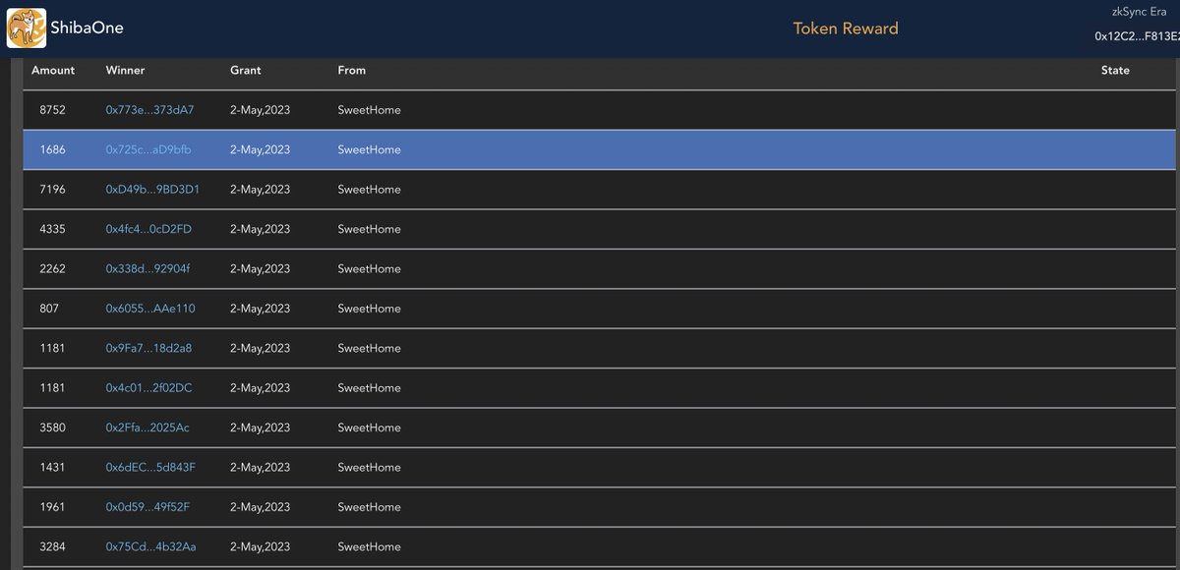Screen dimensions: 1180x570
Task: Open the ShibaOne home title
Action: coord(87,28)
